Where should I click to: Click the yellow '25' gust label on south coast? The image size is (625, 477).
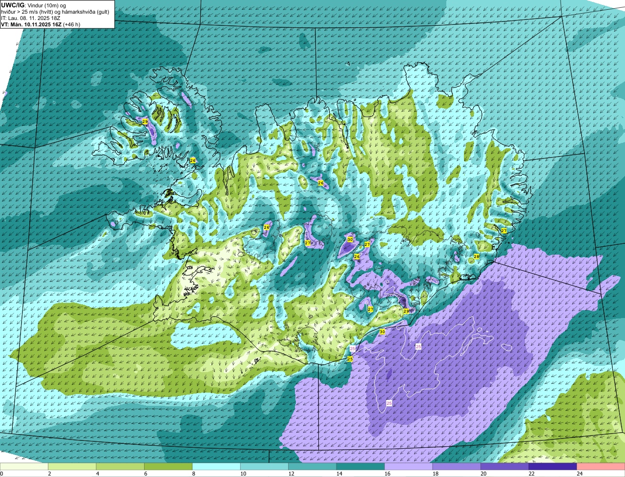350,358
